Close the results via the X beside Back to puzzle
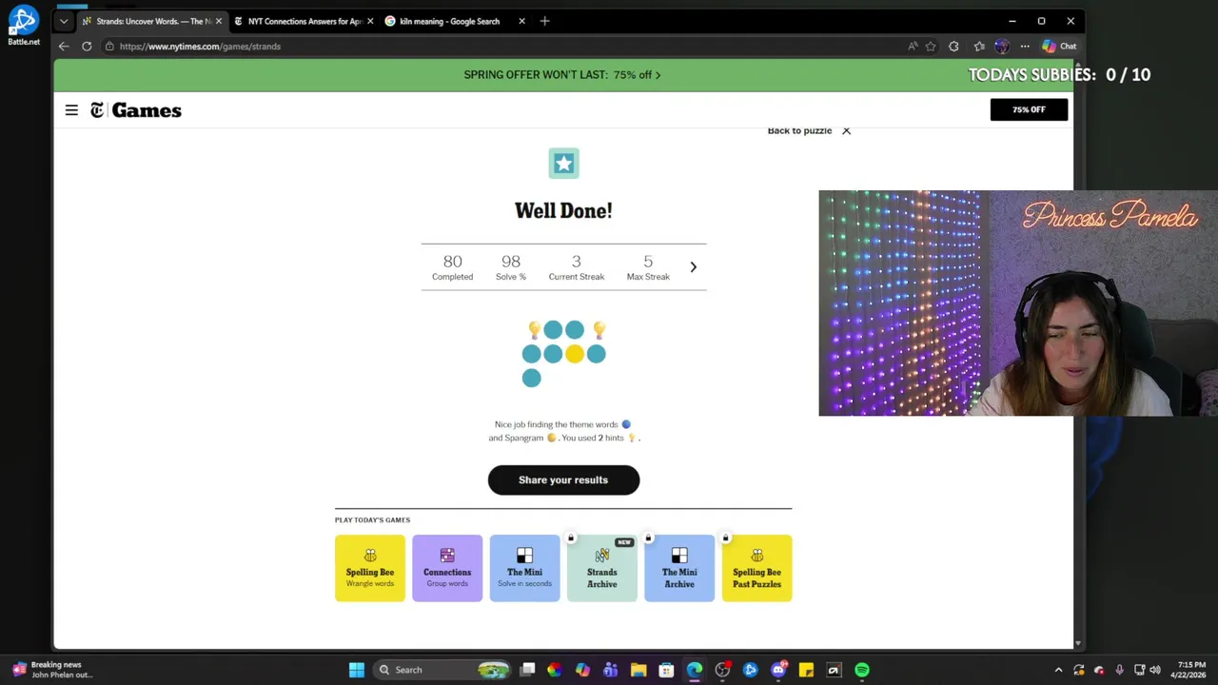This screenshot has height=685, width=1218. point(846,130)
